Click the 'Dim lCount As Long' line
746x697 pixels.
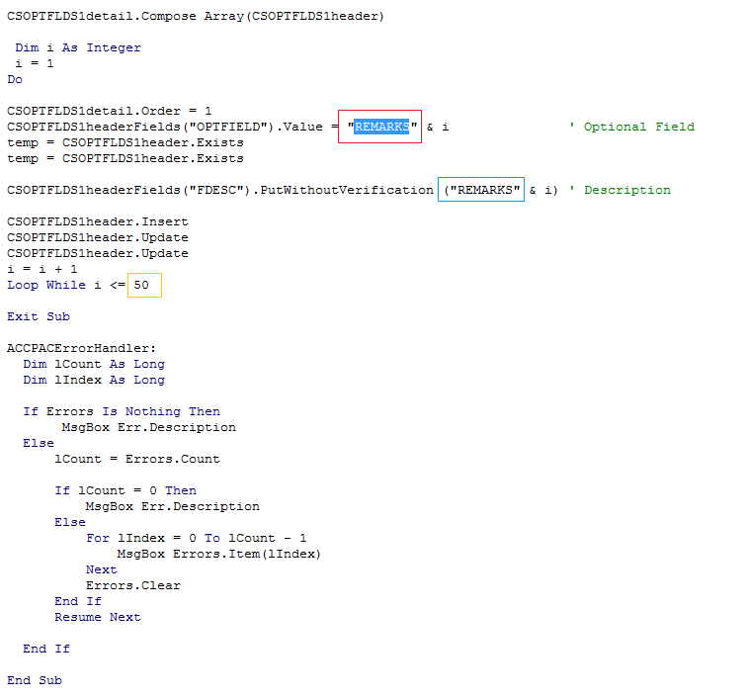(94, 364)
